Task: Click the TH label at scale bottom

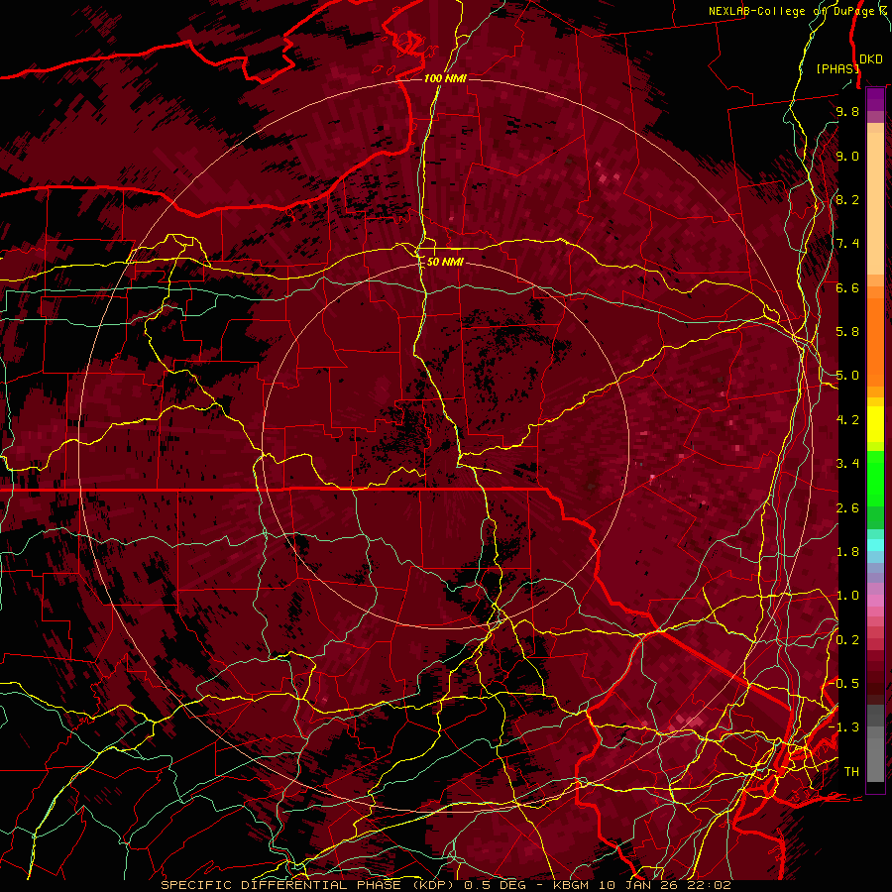Action: click(851, 772)
